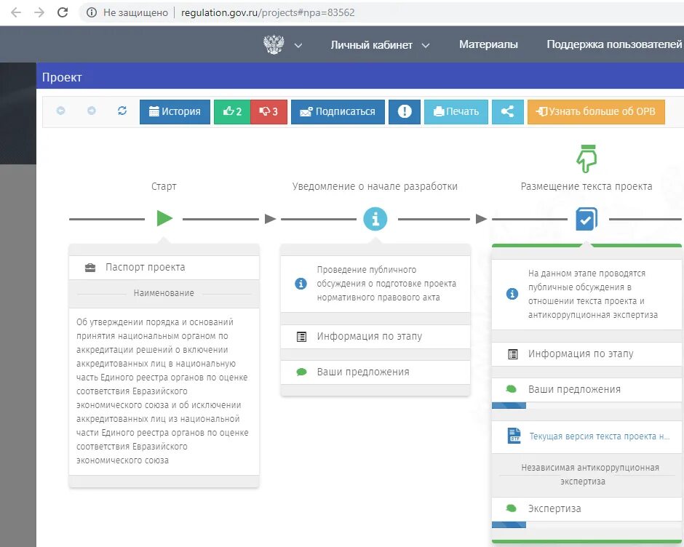Image resolution: width=684 pixels, height=547 pixels.
Task: Expand the dropdown chevron next to the emblem
Action: (298, 45)
